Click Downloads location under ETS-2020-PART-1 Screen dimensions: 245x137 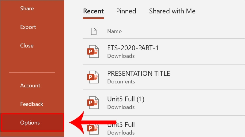(x=121, y=56)
